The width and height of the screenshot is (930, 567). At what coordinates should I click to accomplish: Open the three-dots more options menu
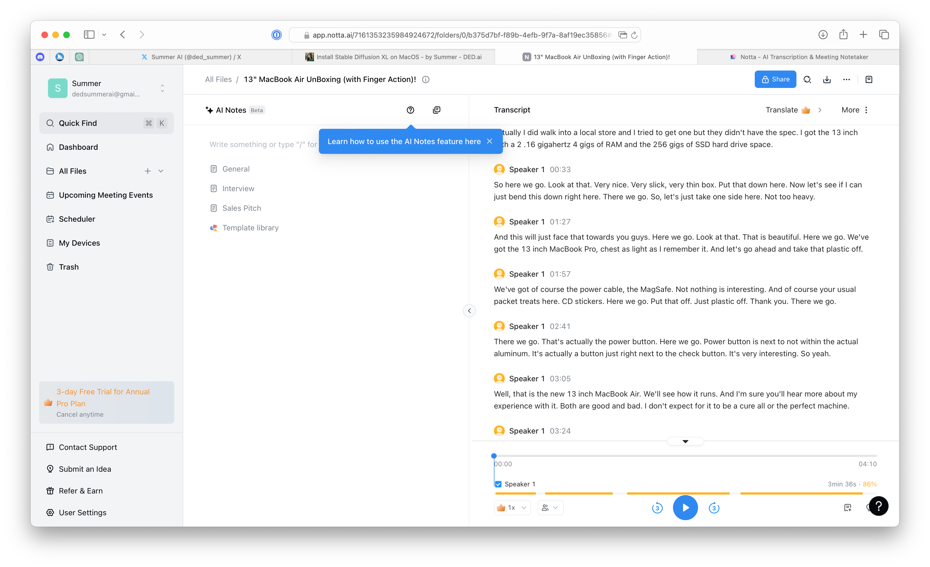pos(846,80)
